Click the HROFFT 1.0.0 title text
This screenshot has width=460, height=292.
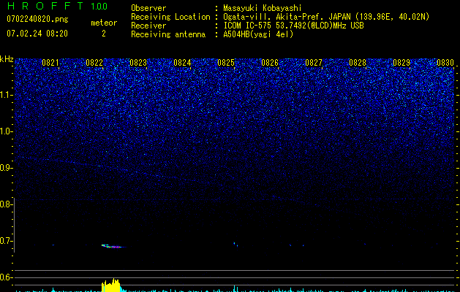57,6
